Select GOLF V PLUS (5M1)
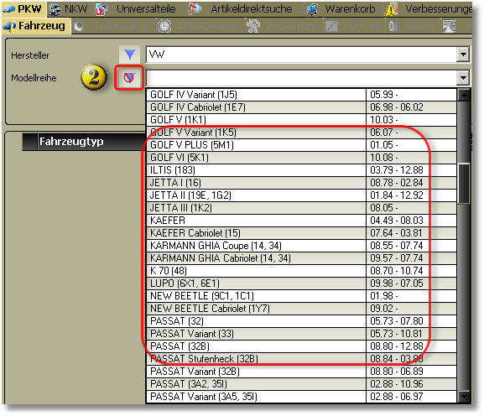This screenshot has height=416, width=484. pyautogui.click(x=301, y=145)
